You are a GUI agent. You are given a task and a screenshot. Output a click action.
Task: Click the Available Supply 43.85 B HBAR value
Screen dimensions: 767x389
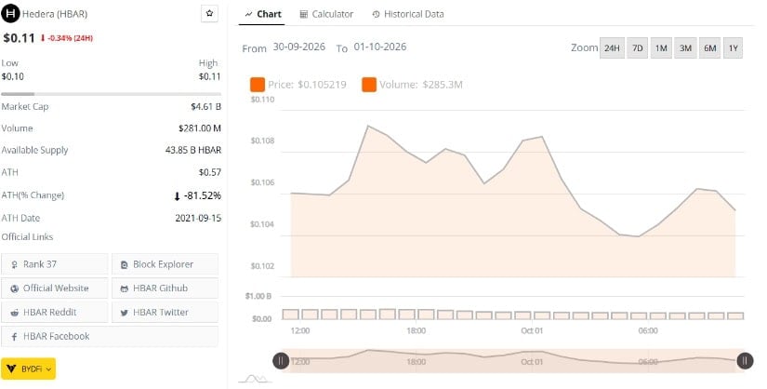pyautogui.click(x=193, y=150)
